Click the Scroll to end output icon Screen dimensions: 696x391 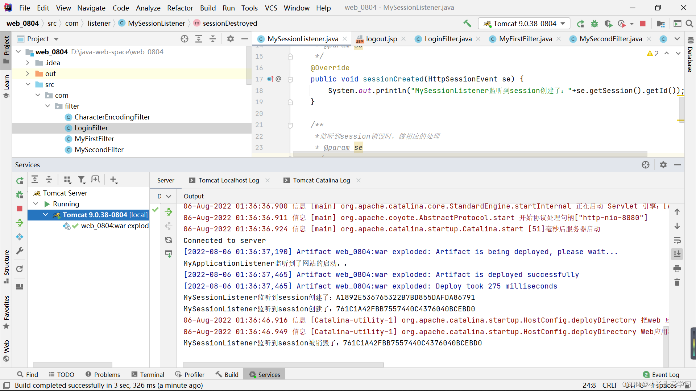tap(678, 253)
